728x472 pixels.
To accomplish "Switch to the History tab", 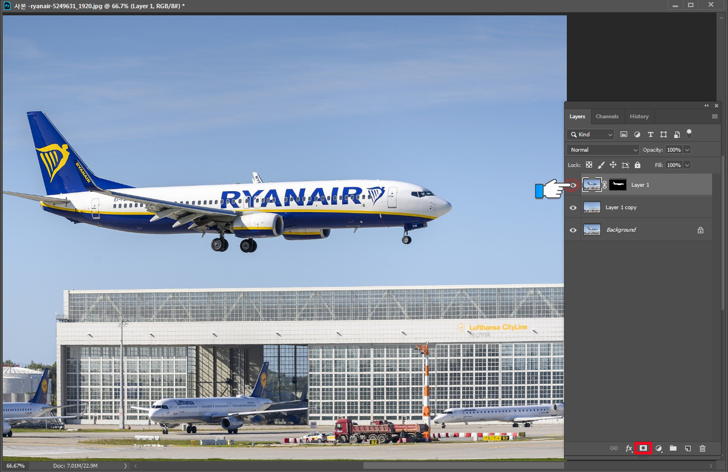I will click(x=639, y=117).
